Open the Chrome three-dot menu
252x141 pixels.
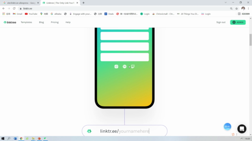248,9
